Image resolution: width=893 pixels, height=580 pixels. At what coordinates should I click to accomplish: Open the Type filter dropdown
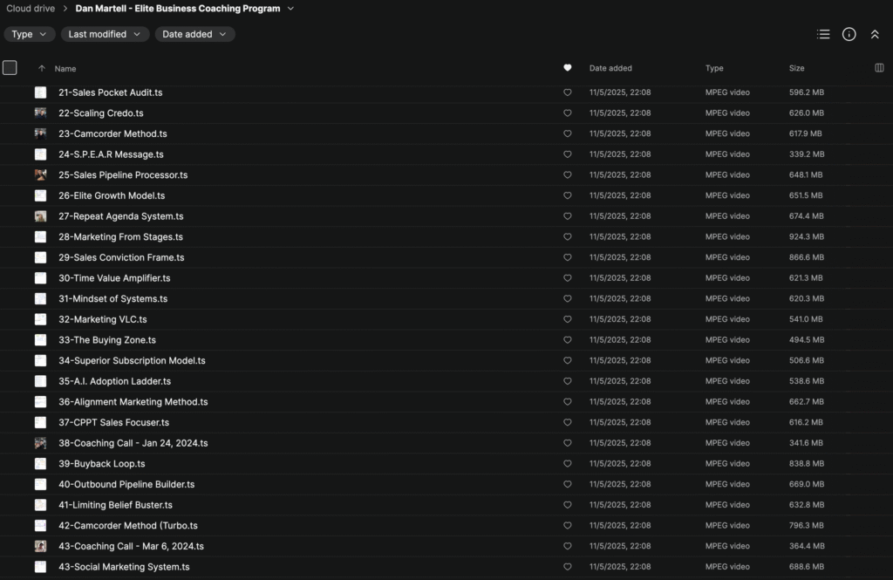pyautogui.click(x=30, y=34)
